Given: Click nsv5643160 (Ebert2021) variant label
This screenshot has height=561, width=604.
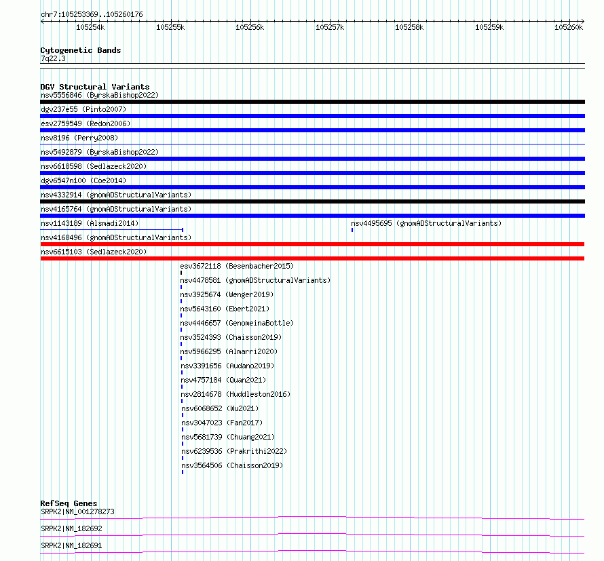Looking at the screenshot, I should [x=225, y=309].
